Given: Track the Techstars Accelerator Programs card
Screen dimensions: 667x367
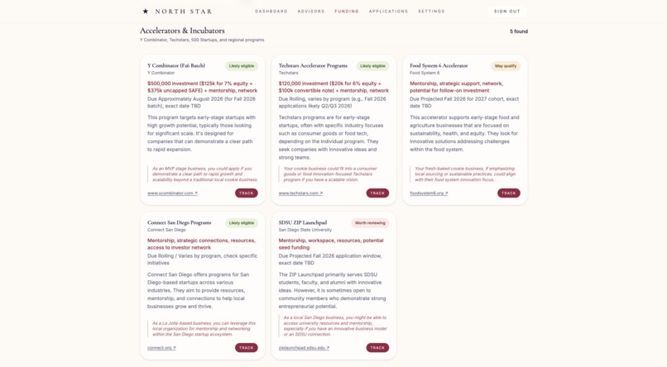Looking at the screenshot, I should pos(377,193).
